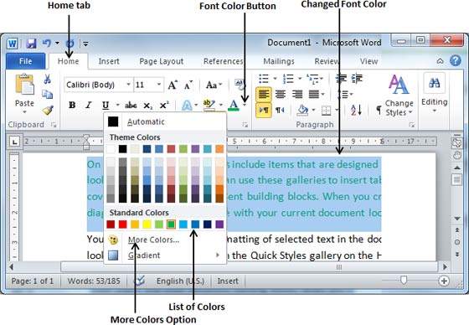Select Automatic font color

(x=146, y=121)
